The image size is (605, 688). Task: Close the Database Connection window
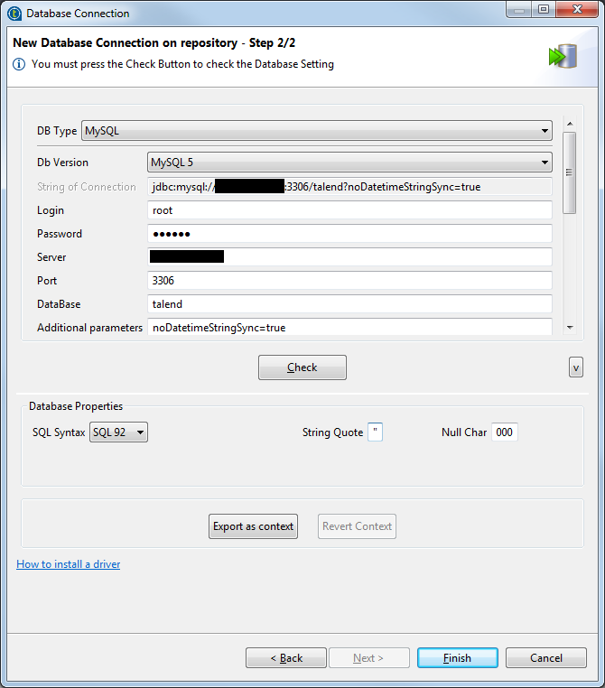pos(577,9)
